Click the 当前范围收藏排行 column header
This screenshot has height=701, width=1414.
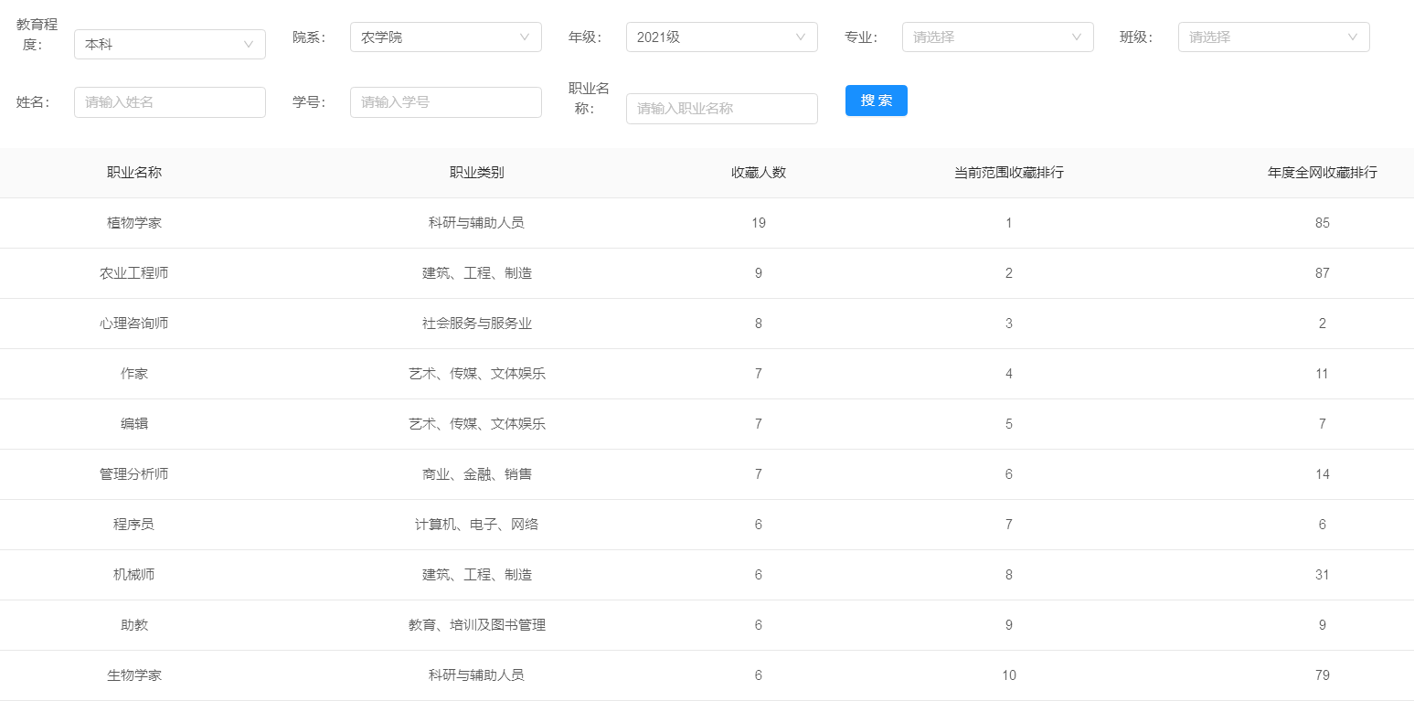(1008, 172)
